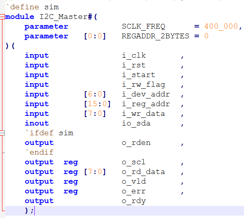Click the REGADDR_2BYTES parameter name
The width and height of the screenshot is (244, 218).
155,36
